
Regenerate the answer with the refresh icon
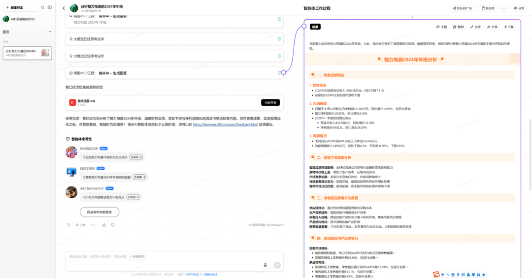coord(68,225)
